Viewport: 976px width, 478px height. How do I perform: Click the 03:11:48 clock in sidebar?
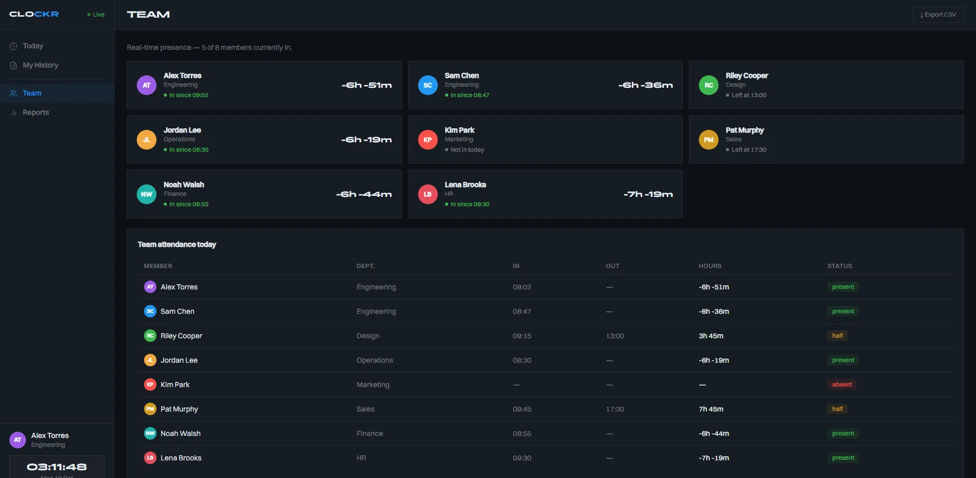coord(57,467)
